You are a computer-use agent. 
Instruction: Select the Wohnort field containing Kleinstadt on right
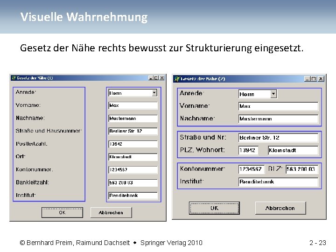[x=293, y=150]
